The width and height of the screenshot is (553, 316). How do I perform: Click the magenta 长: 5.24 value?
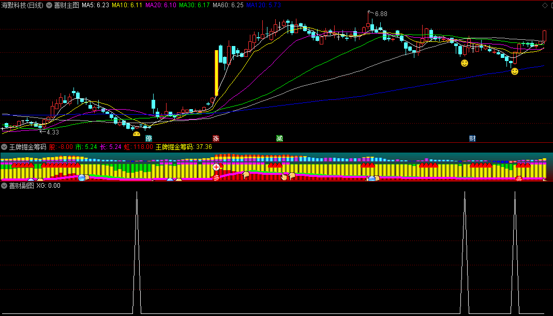point(110,147)
